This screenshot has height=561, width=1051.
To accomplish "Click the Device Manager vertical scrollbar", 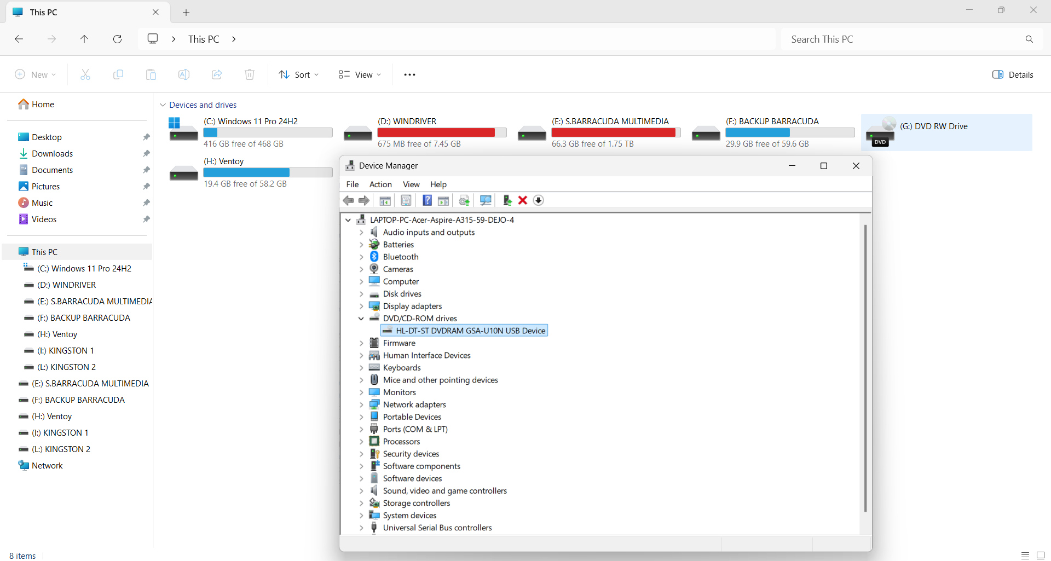I will [865, 367].
